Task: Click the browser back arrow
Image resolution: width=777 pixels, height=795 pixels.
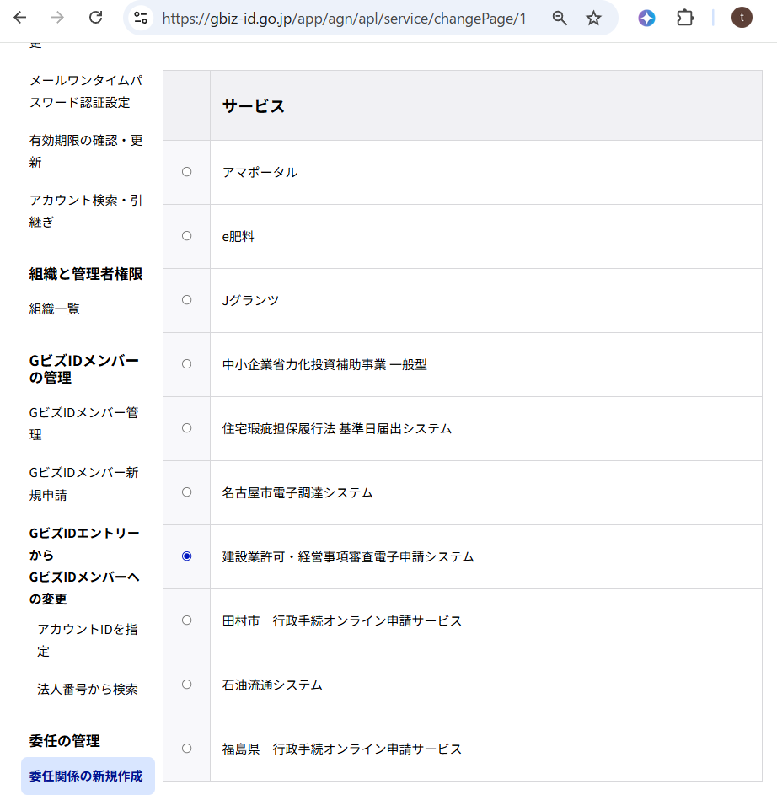Action: tap(19, 18)
